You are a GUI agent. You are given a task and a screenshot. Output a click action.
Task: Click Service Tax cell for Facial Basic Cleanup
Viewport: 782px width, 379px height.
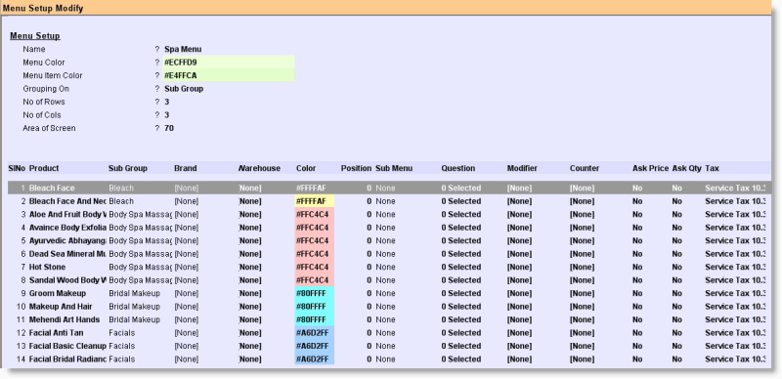pos(735,346)
